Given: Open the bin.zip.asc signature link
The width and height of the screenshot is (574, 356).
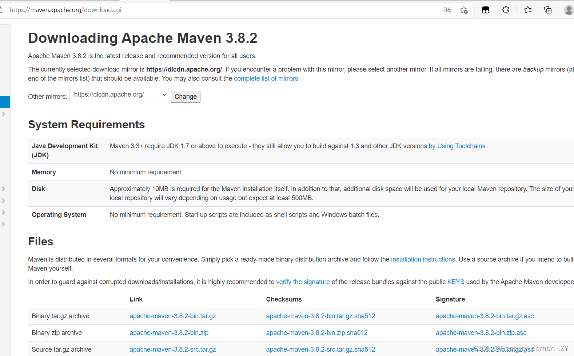Looking at the screenshot, I should tap(481, 333).
